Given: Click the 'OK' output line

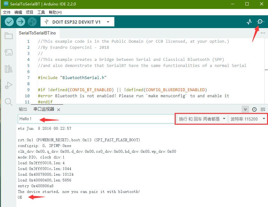Looking at the screenshot, I should click(20, 197).
